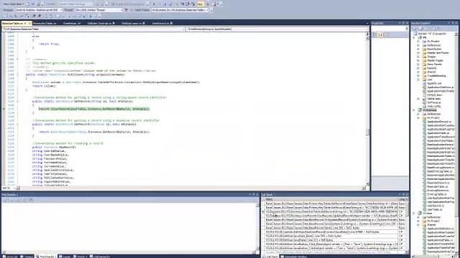This screenshot has width=460, height=258.
Task: Select the Troubleshooting folder
Action: point(436,75)
